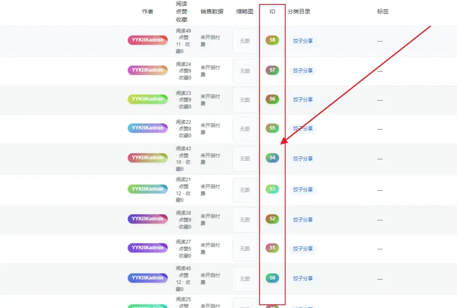
Task: Click the YYKBKadmin badge in the first row
Action: [x=148, y=40]
